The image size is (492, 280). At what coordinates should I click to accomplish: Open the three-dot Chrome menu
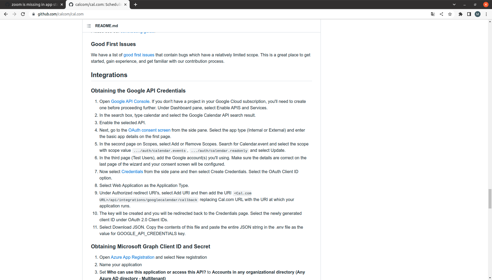point(486,14)
